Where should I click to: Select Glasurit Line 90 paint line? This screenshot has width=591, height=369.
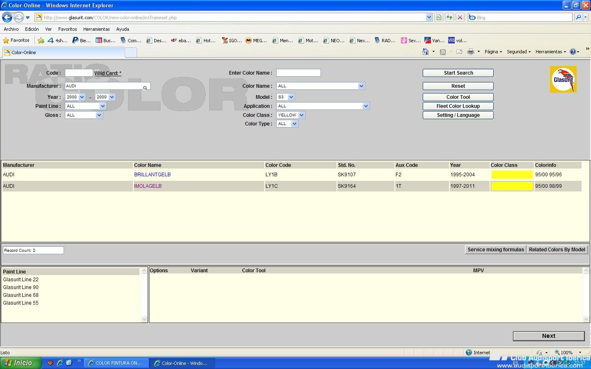[21, 287]
